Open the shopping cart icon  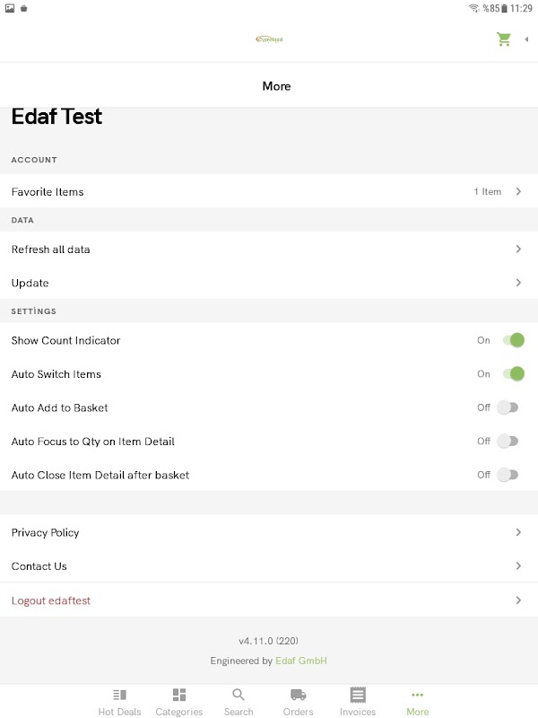pyautogui.click(x=504, y=39)
